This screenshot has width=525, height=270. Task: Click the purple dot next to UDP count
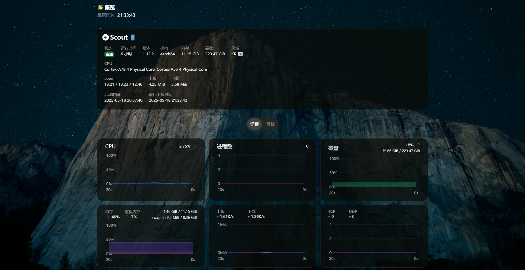point(350,217)
